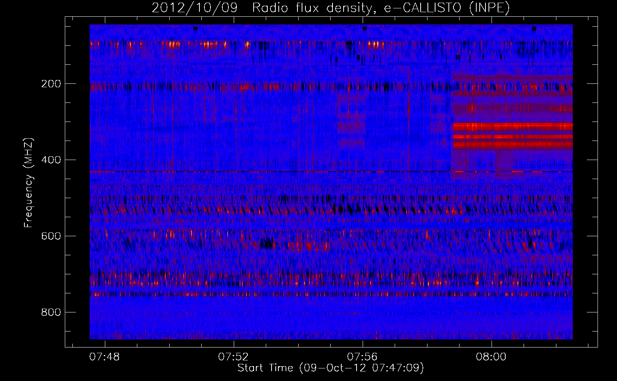Click the 'Start Time (09-Oct-12 07:47:09)' axis label
This screenshot has height=381, width=617.
tap(331, 368)
